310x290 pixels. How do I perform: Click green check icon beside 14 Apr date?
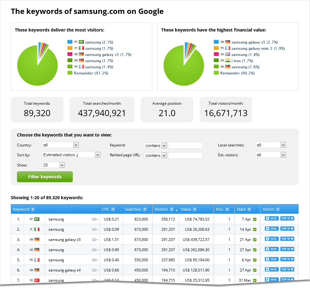point(255,229)
